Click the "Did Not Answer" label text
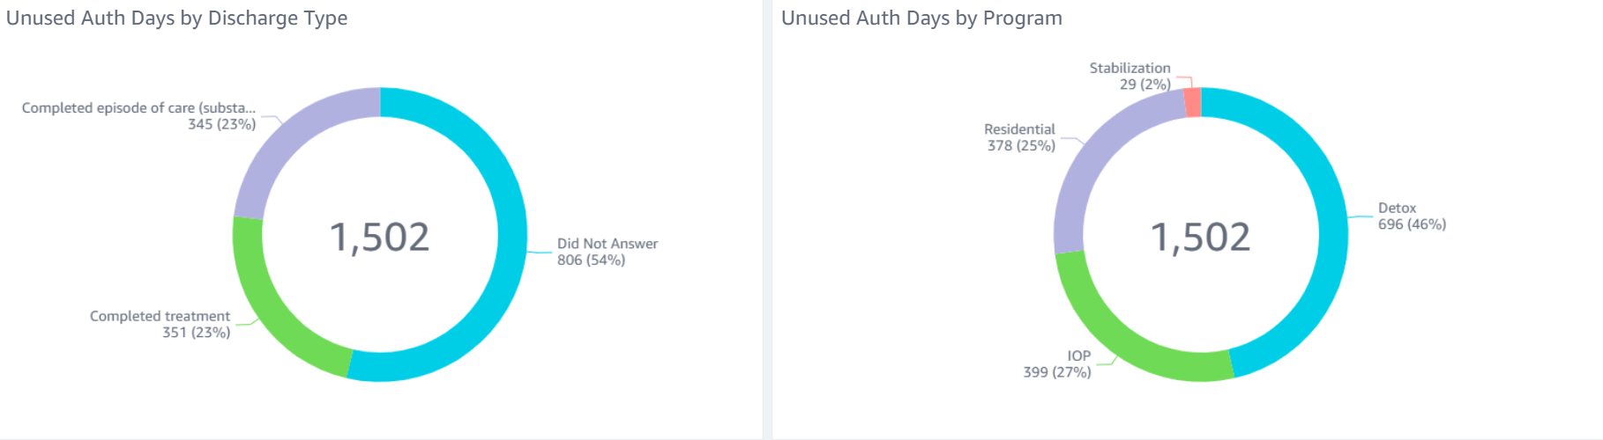The width and height of the screenshot is (1603, 440). coord(607,244)
